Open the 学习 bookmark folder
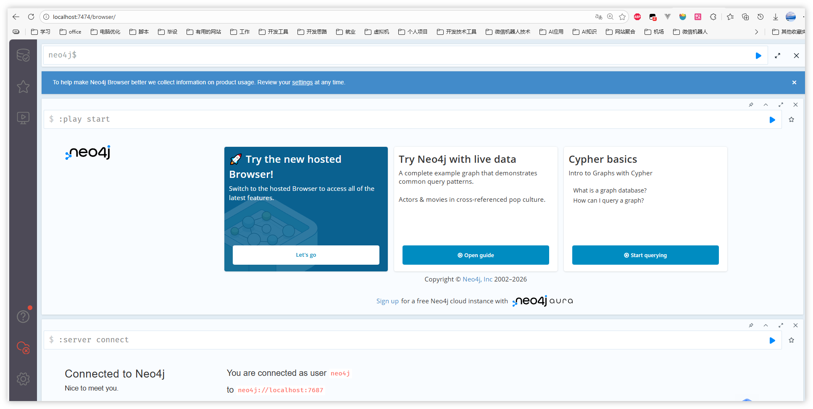This screenshot has width=813, height=409. [x=41, y=32]
